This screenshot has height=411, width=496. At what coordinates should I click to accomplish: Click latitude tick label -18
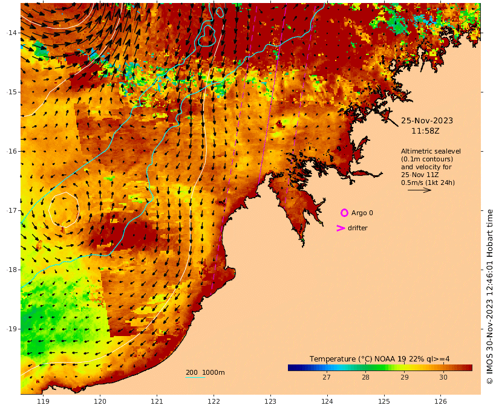pyautogui.click(x=11, y=270)
